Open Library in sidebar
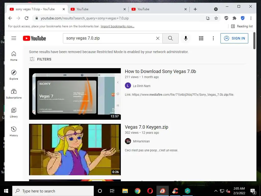This screenshot has width=261, height=196. [14, 113]
